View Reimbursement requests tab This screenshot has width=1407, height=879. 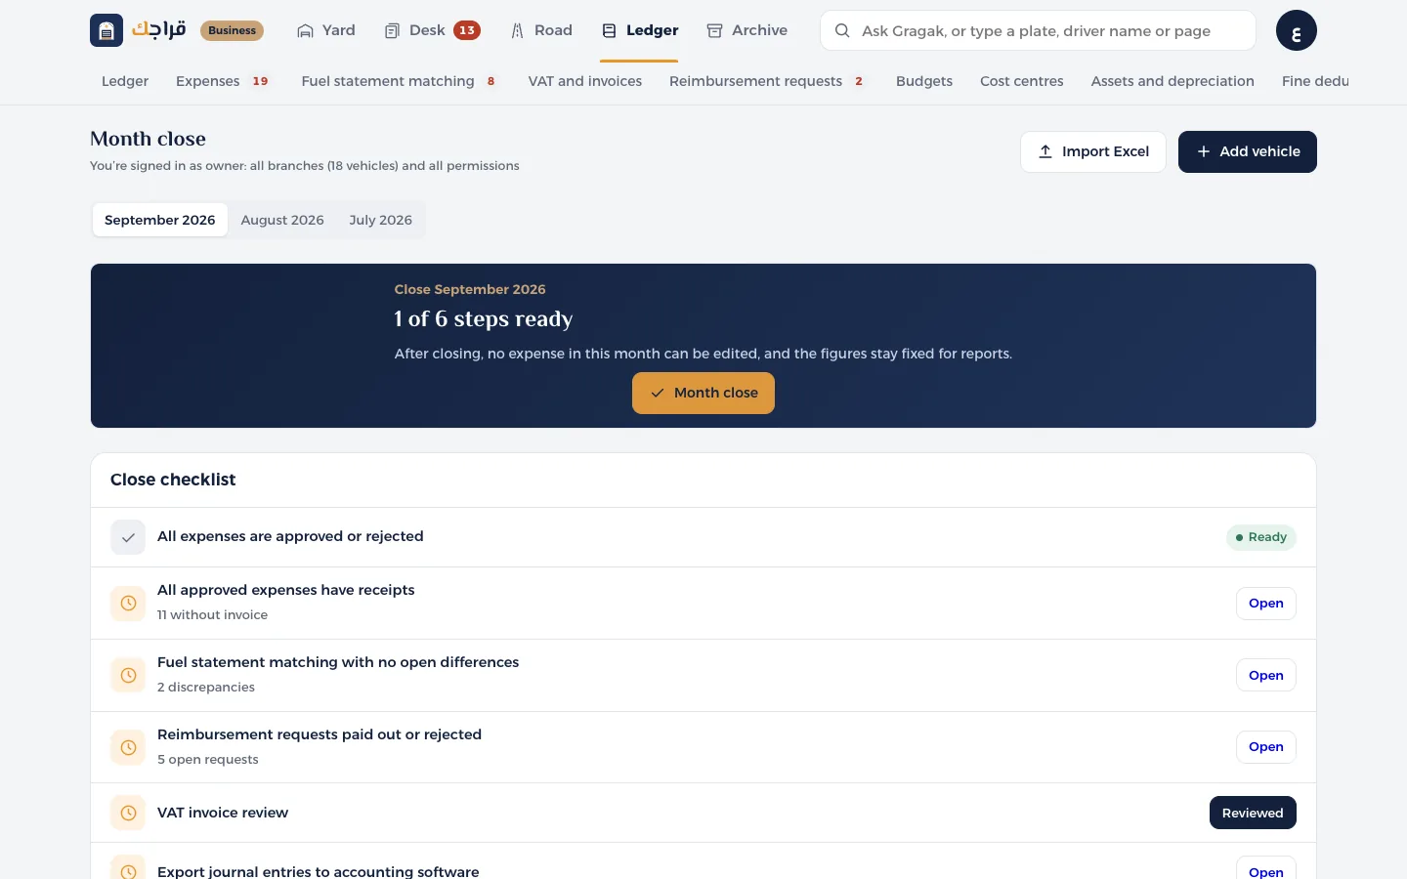point(767,81)
